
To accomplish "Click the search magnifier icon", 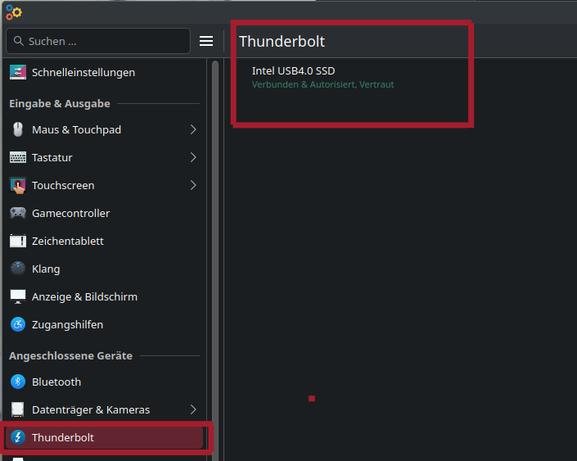I will coord(18,41).
